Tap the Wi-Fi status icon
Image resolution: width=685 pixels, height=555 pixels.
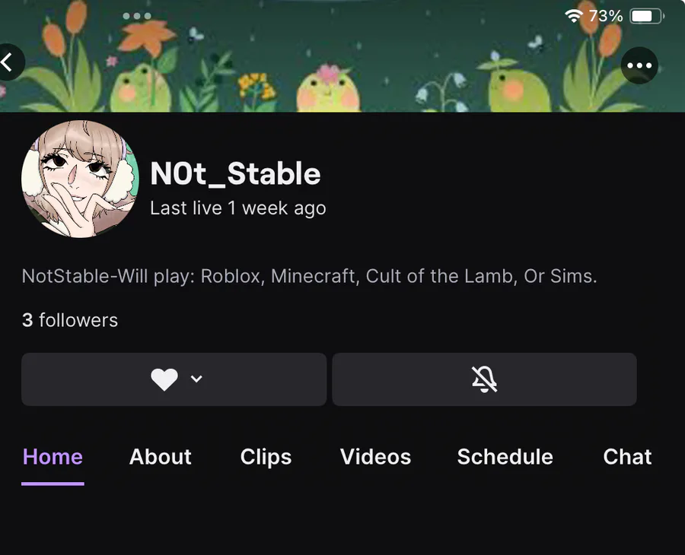574,16
